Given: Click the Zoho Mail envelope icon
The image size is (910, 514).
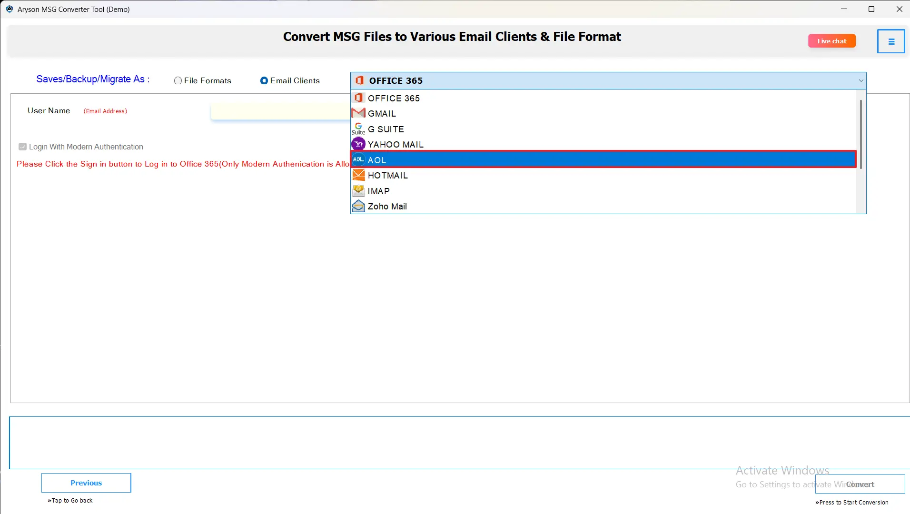Looking at the screenshot, I should (358, 206).
